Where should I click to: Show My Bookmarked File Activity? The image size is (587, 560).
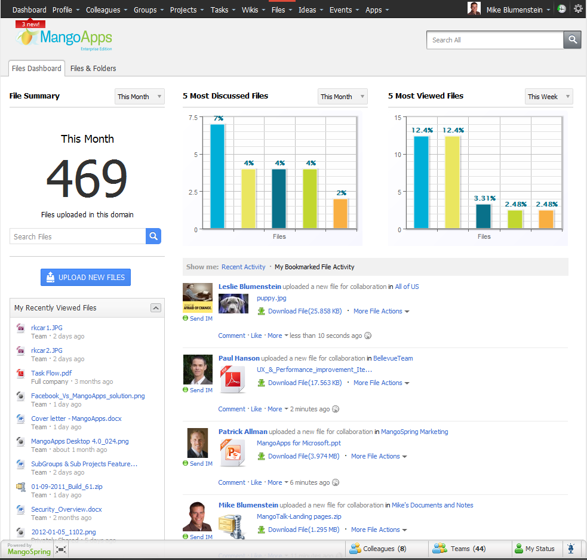315,267
